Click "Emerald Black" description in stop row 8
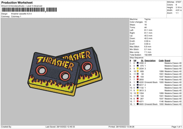Viewport: 183px width, 129px height. (x=151, y=82)
